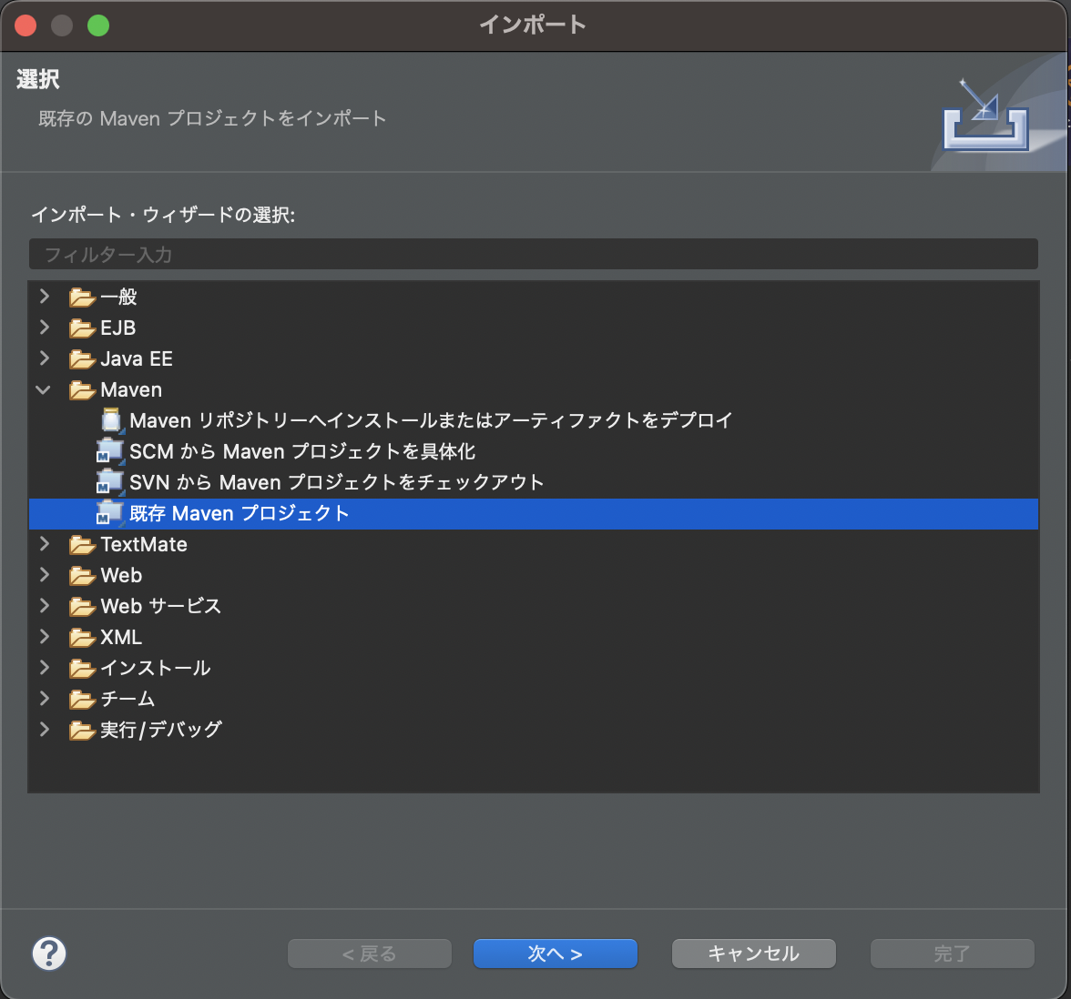Expand the XML category
1071x999 pixels.
44,637
